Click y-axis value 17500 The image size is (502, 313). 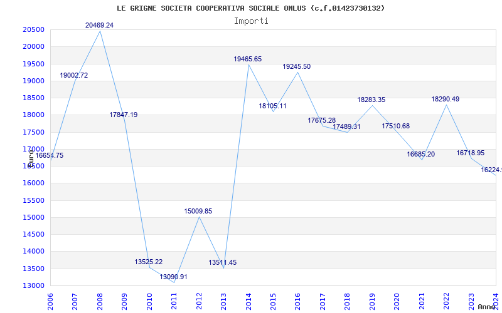[x=33, y=132]
